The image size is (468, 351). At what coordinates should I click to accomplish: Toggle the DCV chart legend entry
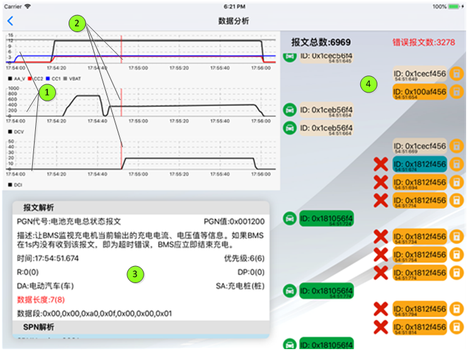click(16, 132)
